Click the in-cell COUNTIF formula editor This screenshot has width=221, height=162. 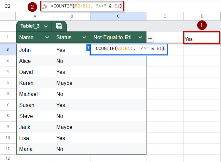[129, 49]
